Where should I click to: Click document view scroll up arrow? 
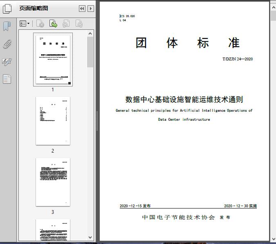(x=274, y=7)
